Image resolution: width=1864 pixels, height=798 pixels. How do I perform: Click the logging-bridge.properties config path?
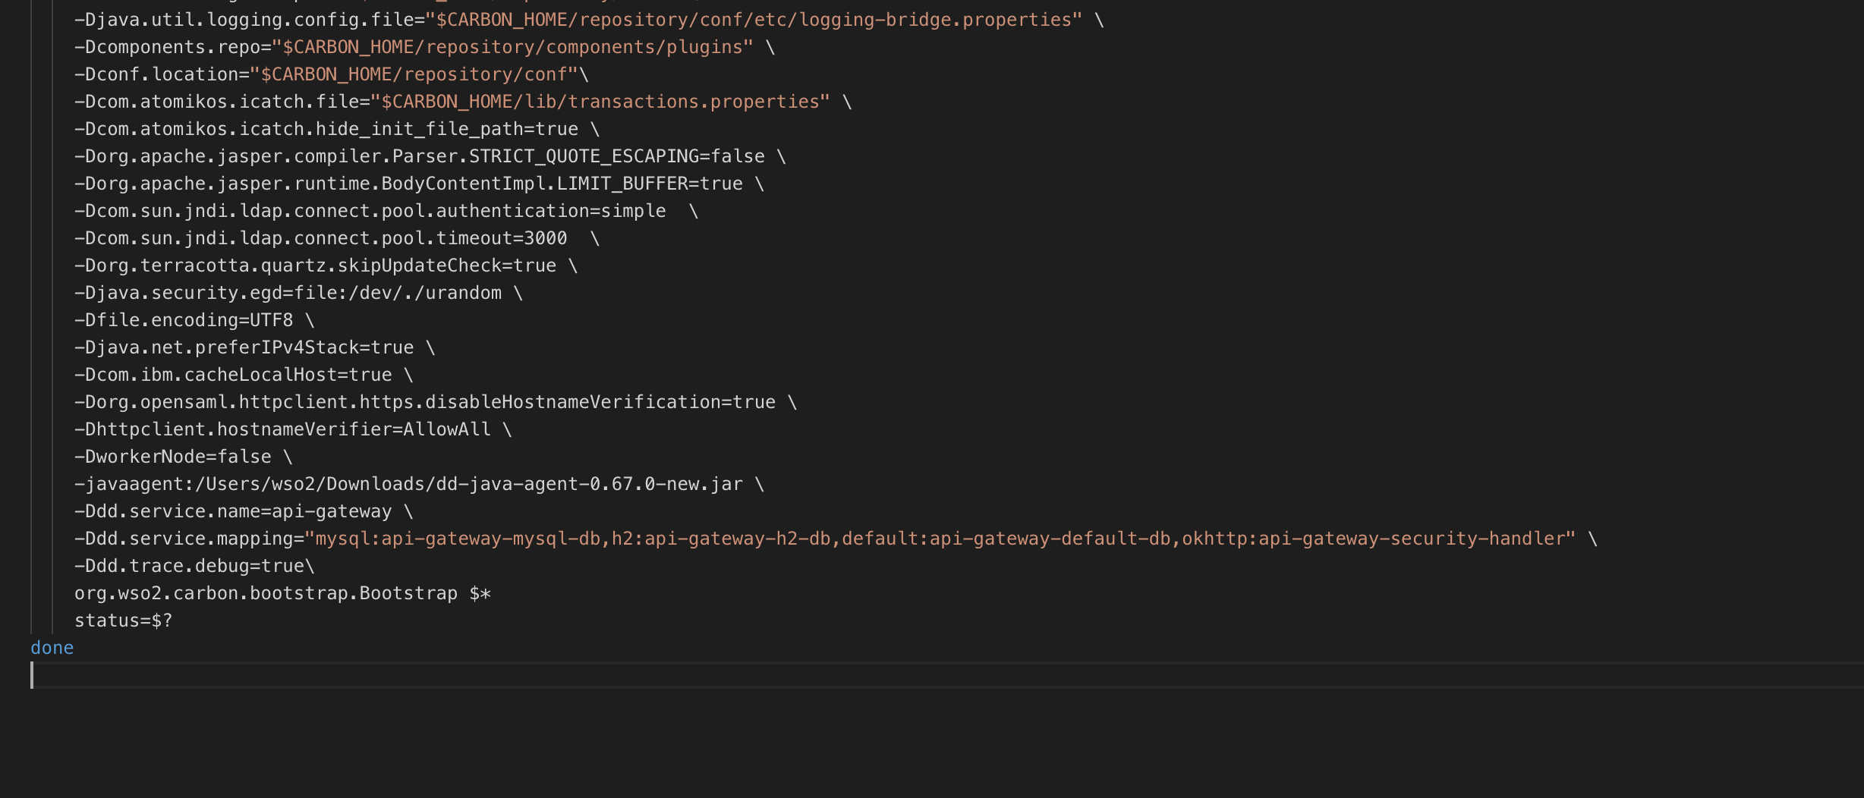tap(751, 19)
